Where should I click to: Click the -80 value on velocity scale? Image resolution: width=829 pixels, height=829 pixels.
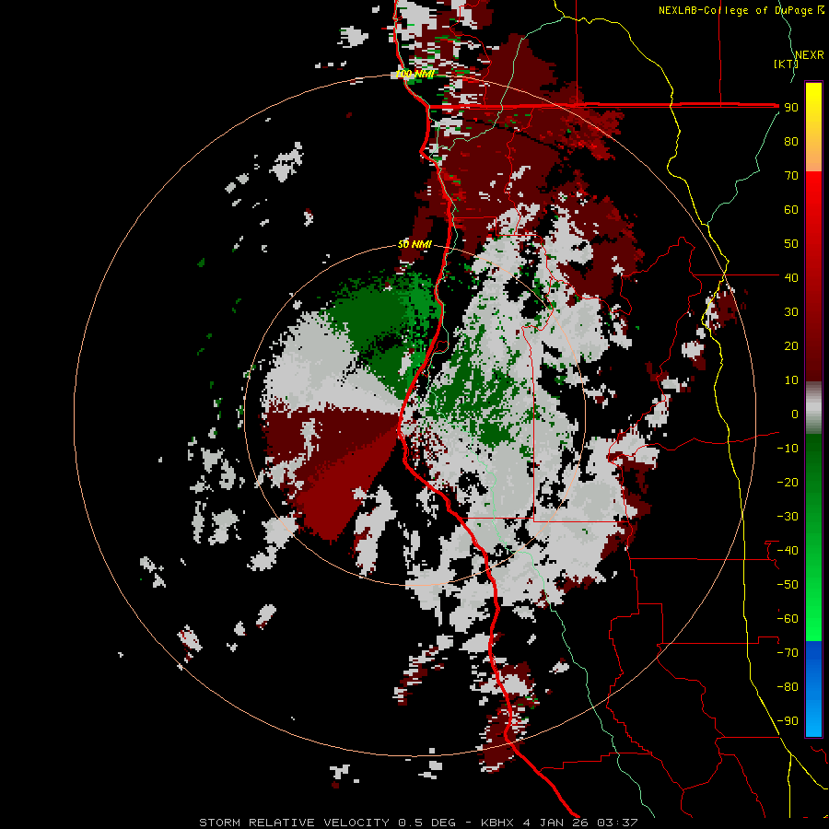[788, 687]
